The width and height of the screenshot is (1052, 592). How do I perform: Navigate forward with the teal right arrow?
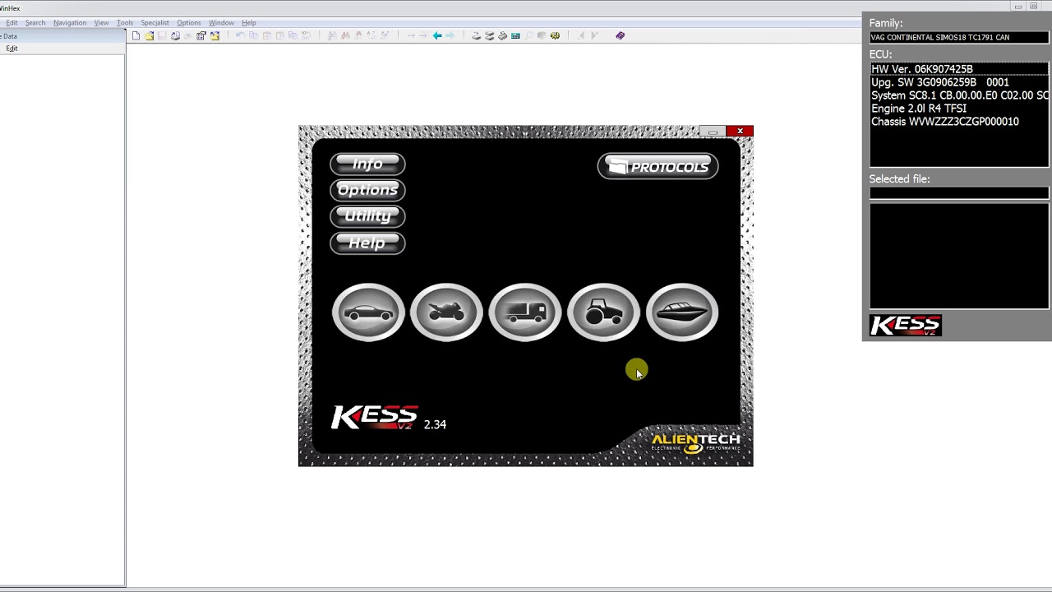[450, 35]
